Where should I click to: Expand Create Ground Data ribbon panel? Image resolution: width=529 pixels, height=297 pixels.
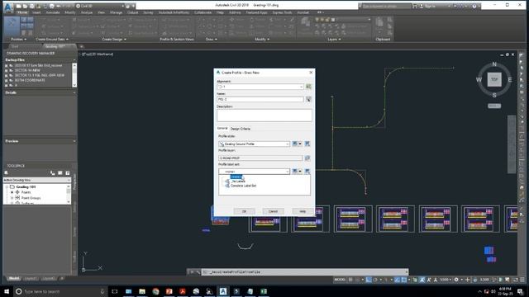coord(51,40)
